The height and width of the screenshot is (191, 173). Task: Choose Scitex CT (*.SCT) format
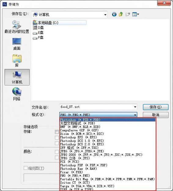click(108, 182)
